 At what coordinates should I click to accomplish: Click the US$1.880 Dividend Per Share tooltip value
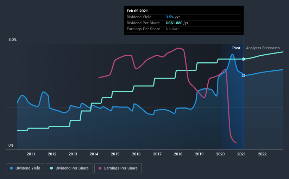[174, 23]
